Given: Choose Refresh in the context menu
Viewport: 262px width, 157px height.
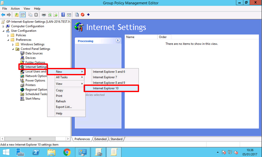Looking at the screenshot, I should pyautogui.click(x=66, y=101).
